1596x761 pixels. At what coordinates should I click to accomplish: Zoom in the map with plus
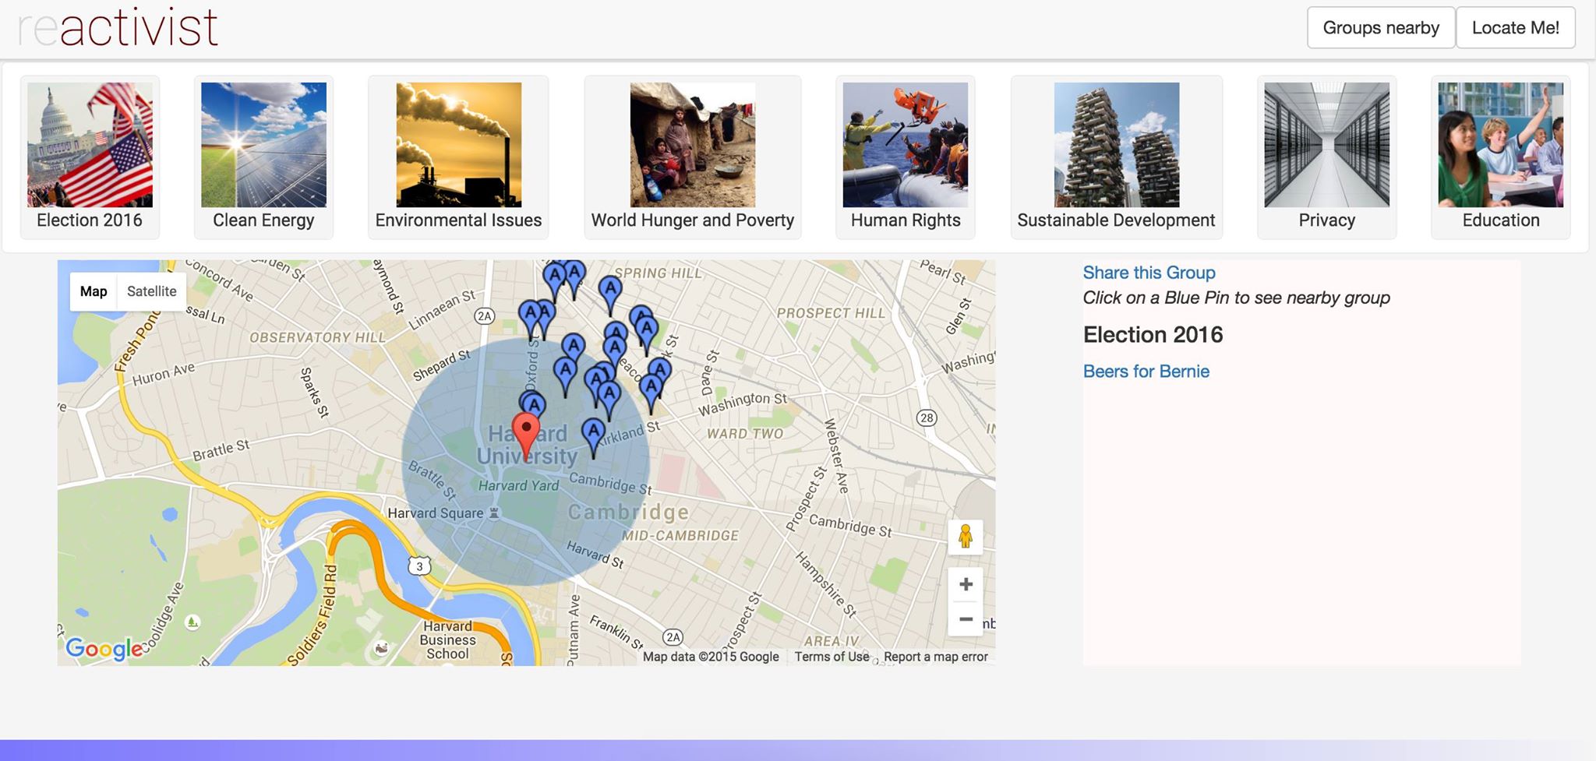tap(966, 584)
